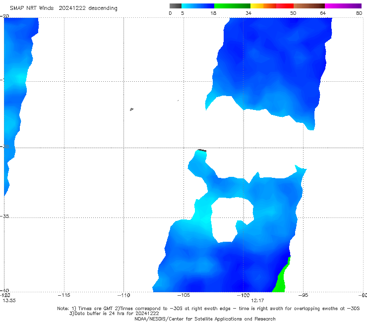Click the latitude label -40
The width and height of the screenshot is (367, 322).
pyautogui.click(x=4, y=291)
